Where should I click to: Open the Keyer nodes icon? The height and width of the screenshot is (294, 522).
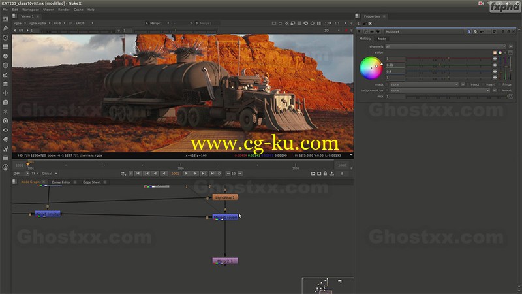pyautogui.click(x=5, y=74)
